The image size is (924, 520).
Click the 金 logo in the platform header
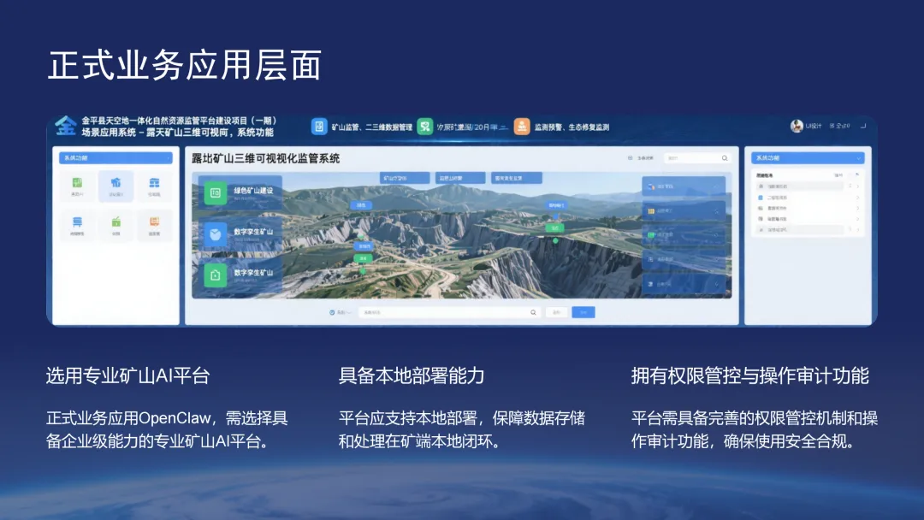(65, 126)
